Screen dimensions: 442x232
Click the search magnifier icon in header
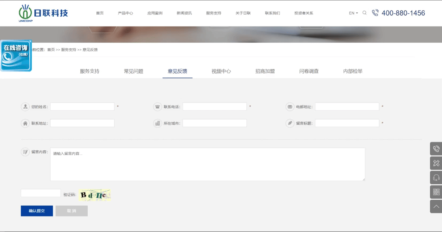click(x=364, y=13)
